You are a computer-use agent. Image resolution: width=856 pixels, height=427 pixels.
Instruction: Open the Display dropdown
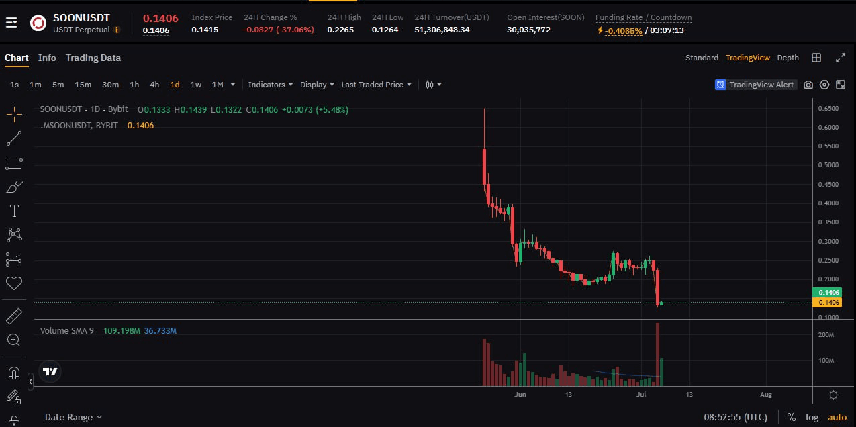(x=317, y=85)
